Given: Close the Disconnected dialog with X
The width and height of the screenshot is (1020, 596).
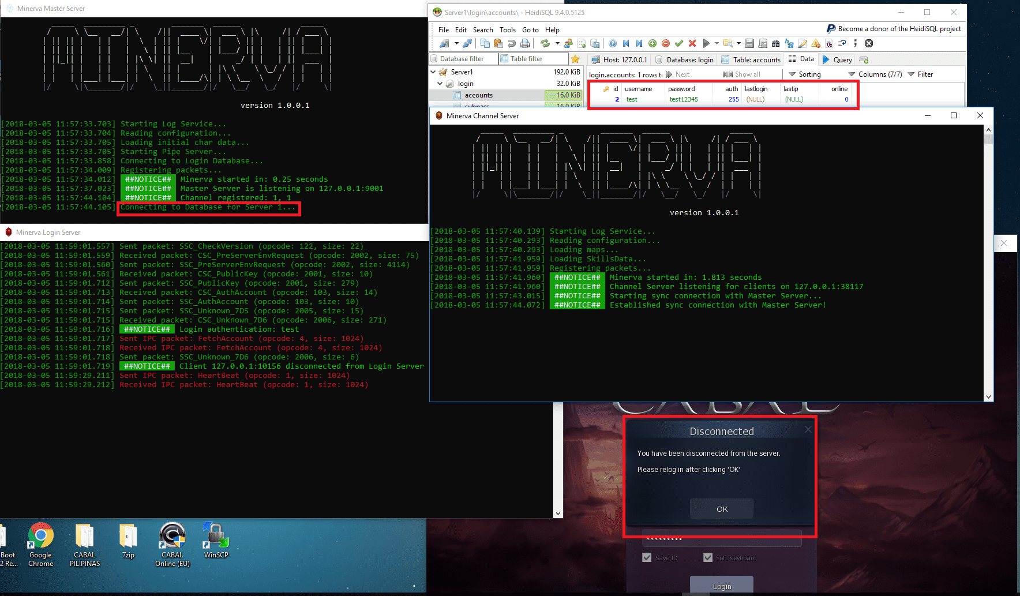Looking at the screenshot, I should 808,429.
